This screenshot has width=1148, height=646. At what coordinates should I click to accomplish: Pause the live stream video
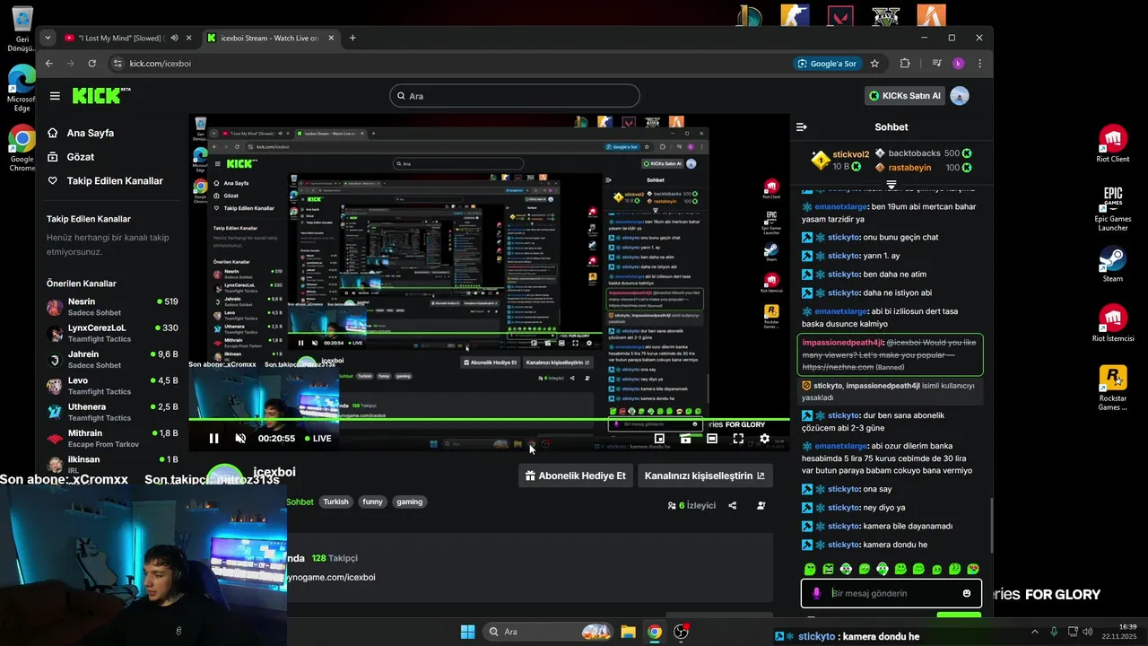[x=213, y=439]
